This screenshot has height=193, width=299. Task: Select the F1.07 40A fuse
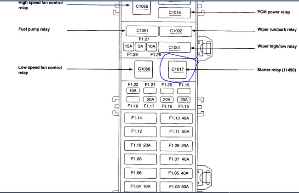(x=176, y=159)
